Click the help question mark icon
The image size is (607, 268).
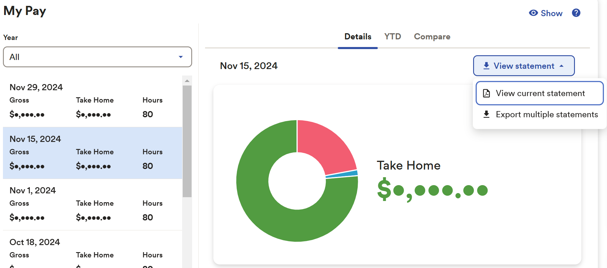[576, 13]
